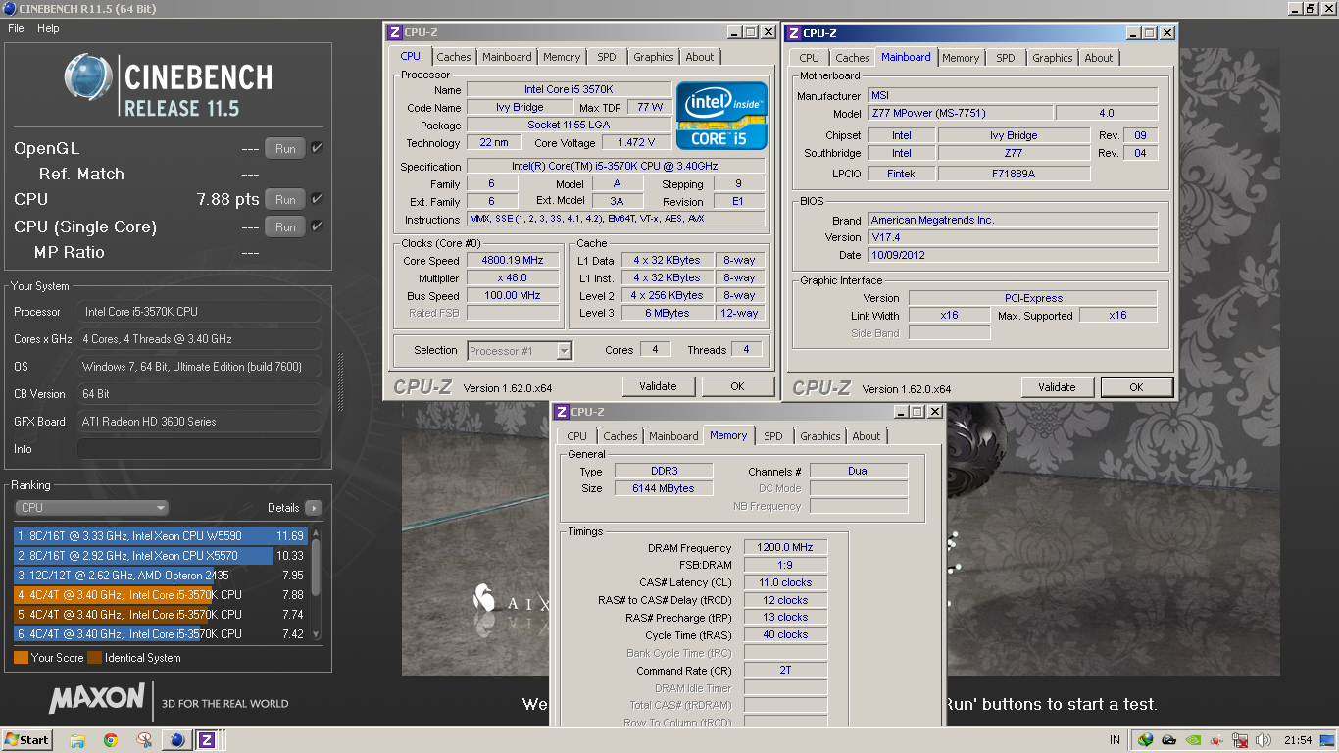This screenshot has height=753, width=1339.
Task: Click the ranking Details arrow button
Action: click(x=313, y=508)
